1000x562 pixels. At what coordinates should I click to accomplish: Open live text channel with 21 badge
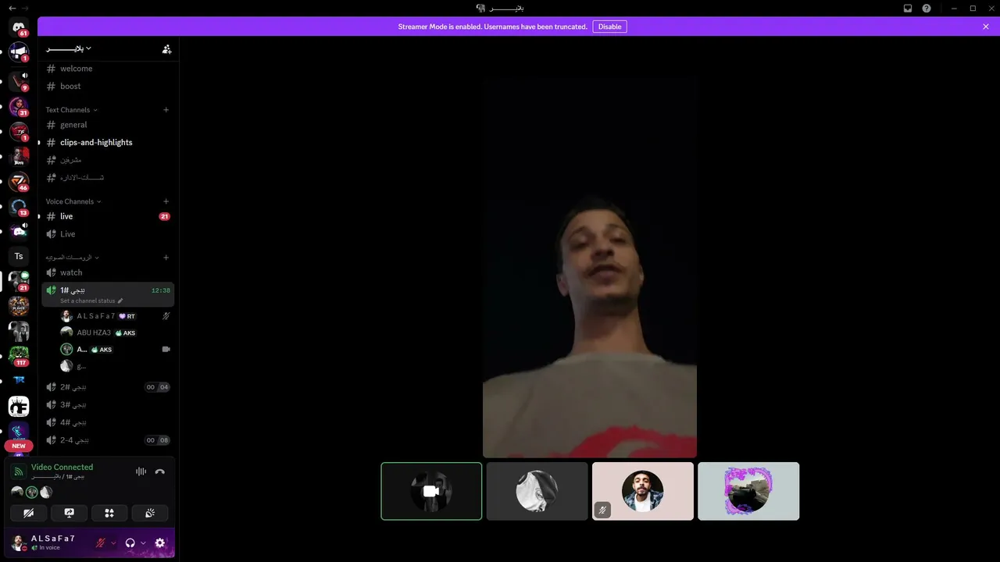[x=108, y=216]
